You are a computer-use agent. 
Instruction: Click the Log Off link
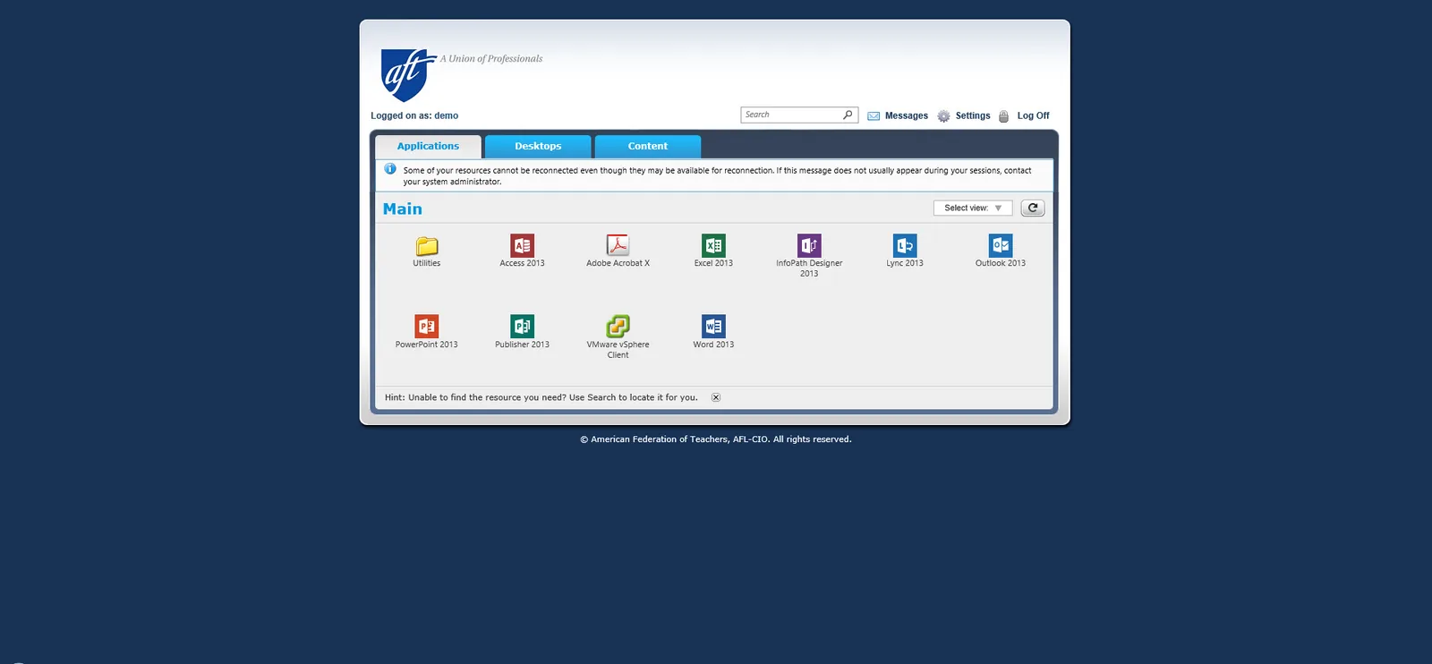1033,115
